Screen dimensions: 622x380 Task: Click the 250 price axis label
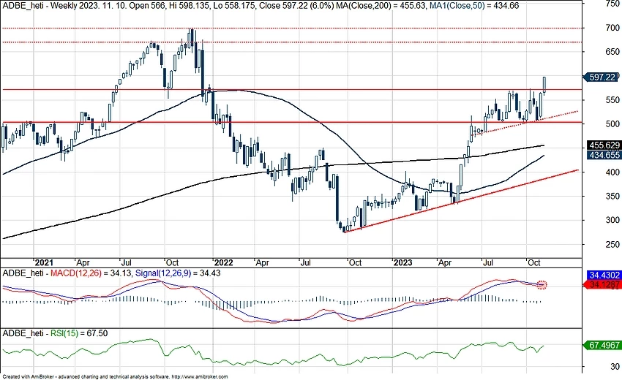point(612,245)
